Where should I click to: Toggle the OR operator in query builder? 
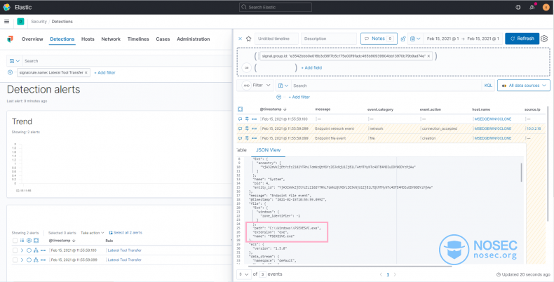pos(246,67)
